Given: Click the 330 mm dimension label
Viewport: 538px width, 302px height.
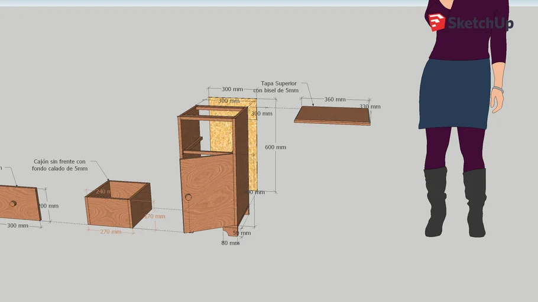Looking at the screenshot, I should click(x=370, y=107).
